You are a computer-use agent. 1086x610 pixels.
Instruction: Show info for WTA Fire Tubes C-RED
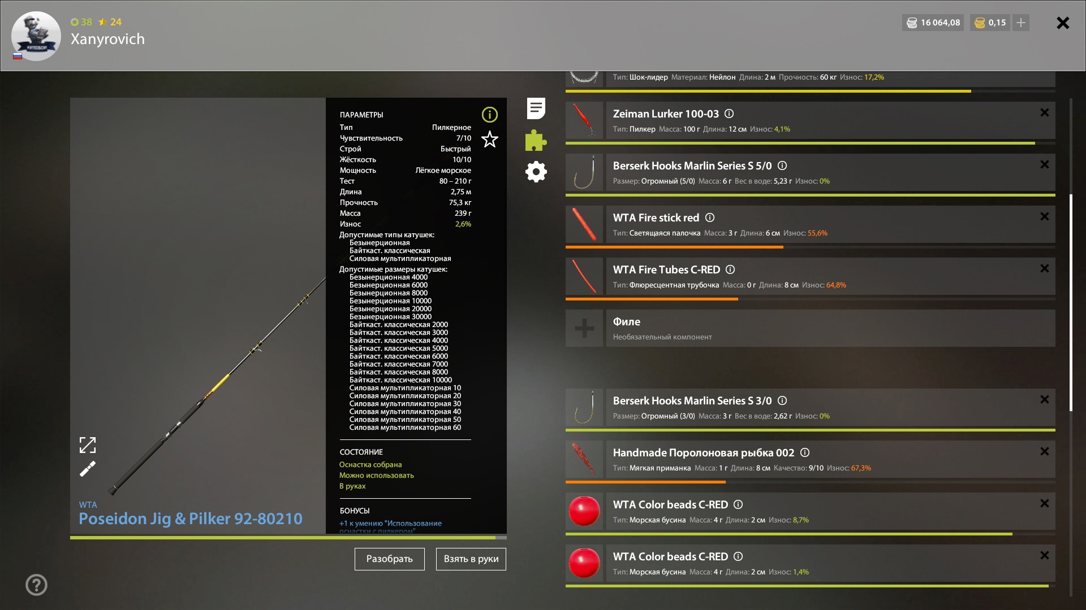tap(730, 269)
